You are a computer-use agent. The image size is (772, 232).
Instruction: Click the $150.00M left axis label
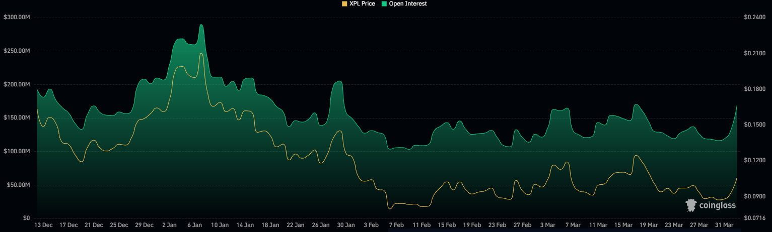pos(17,118)
